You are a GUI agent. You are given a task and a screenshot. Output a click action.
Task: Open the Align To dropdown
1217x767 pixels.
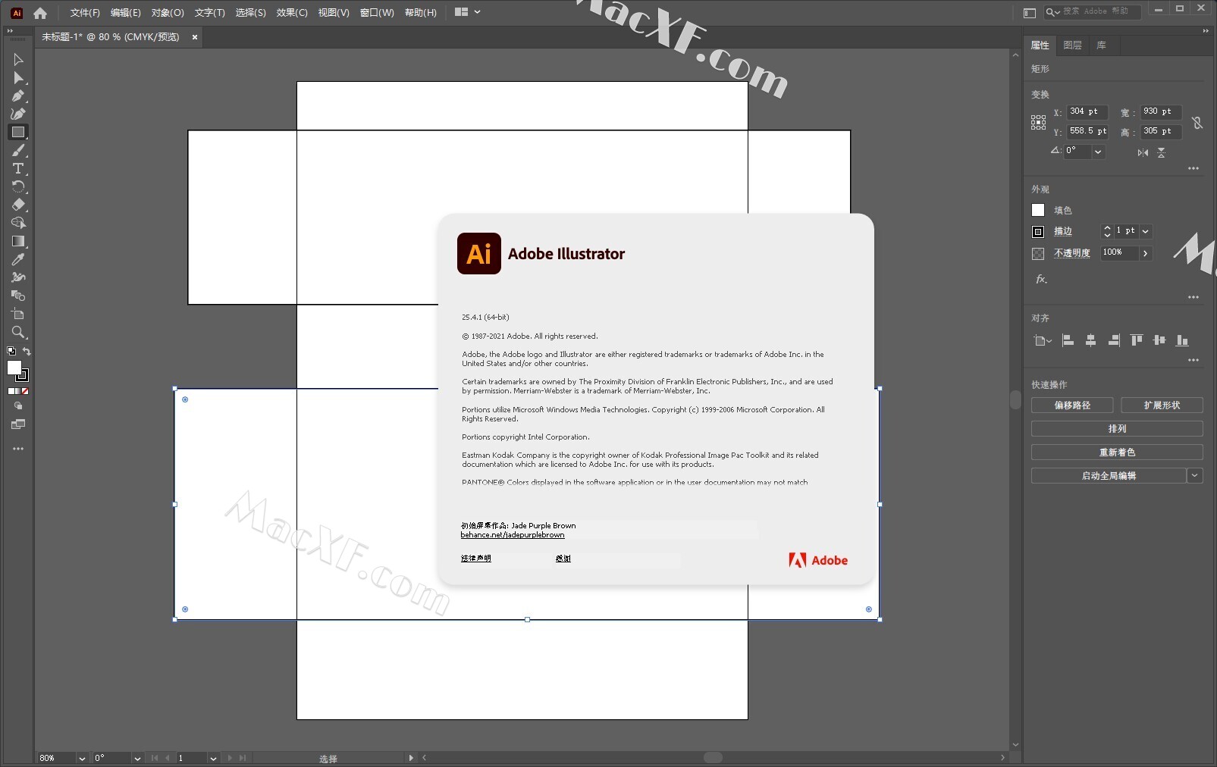1042,340
